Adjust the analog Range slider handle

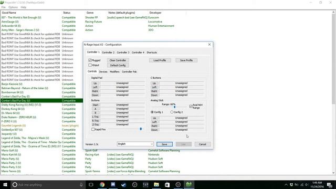coord(174,107)
